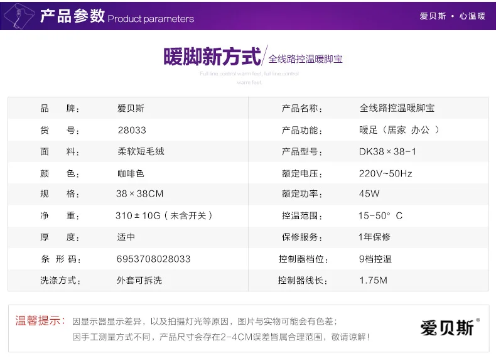Click the thickness value 适中

point(126,237)
